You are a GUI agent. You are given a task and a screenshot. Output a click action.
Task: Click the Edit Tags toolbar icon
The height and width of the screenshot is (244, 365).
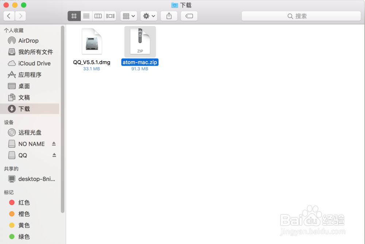[189, 16]
